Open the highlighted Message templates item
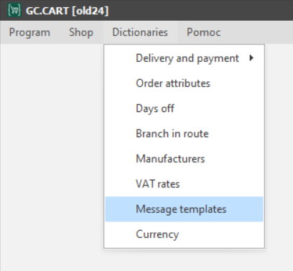 pyautogui.click(x=184, y=209)
